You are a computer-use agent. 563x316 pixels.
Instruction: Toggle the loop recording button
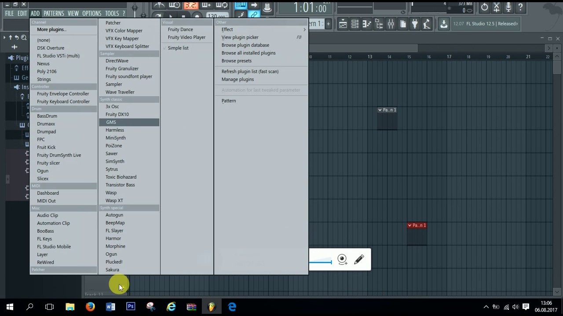point(222,5)
